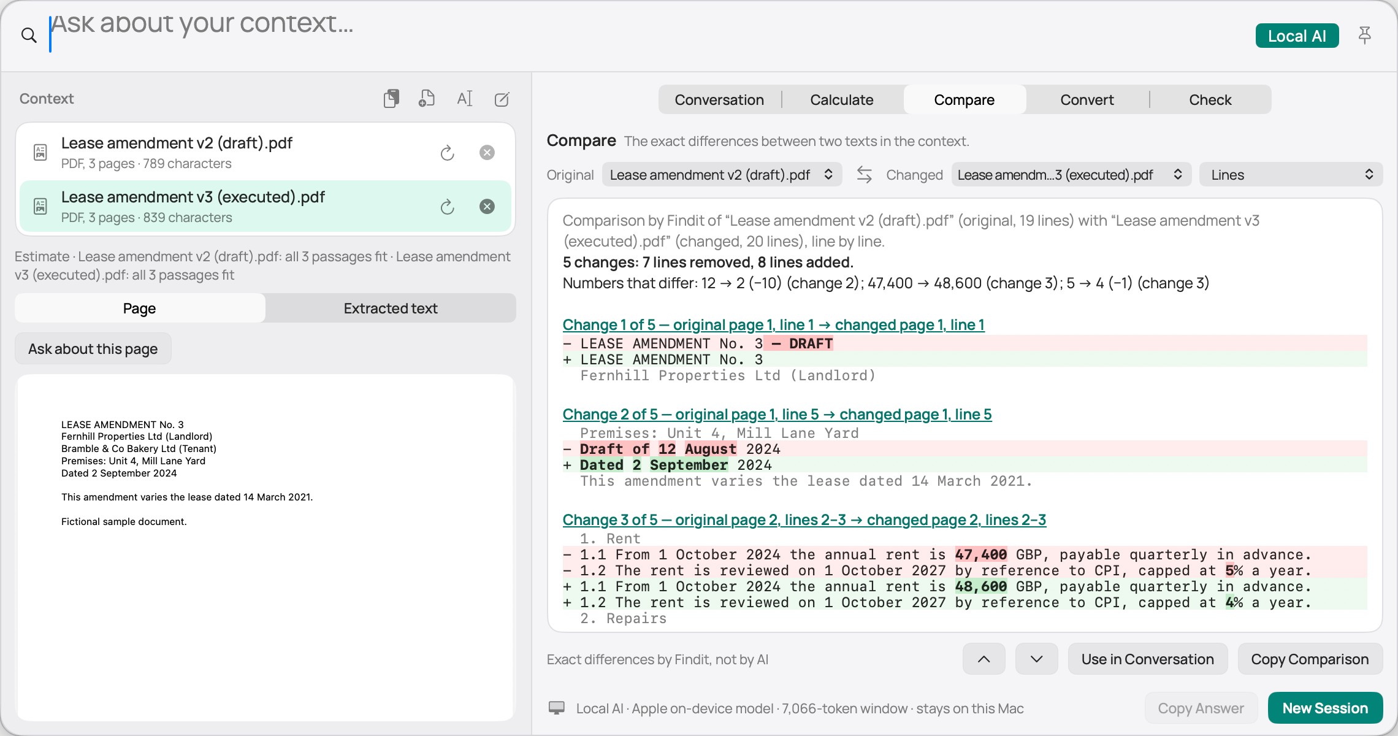Image resolution: width=1398 pixels, height=736 pixels.
Task: Click the PDF page preview
Action: point(265,547)
